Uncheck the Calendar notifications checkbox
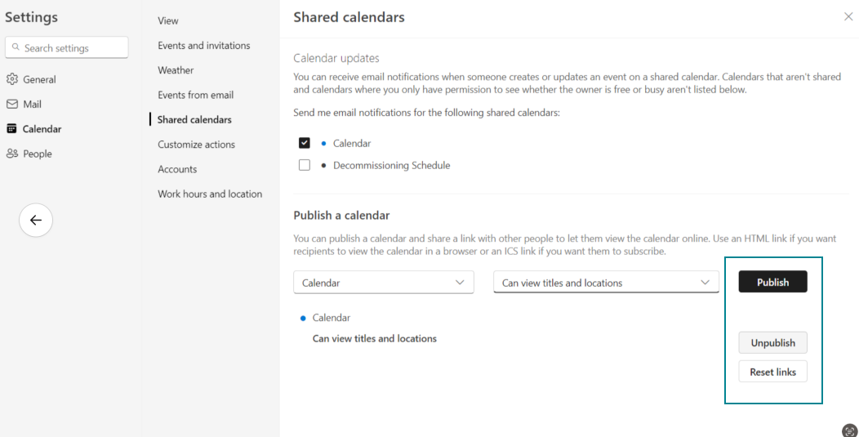859x437 pixels. [x=305, y=143]
